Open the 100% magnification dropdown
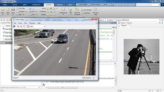Image resolution: width=164 pixels, height=92 pixels. [x=44, y=27]
